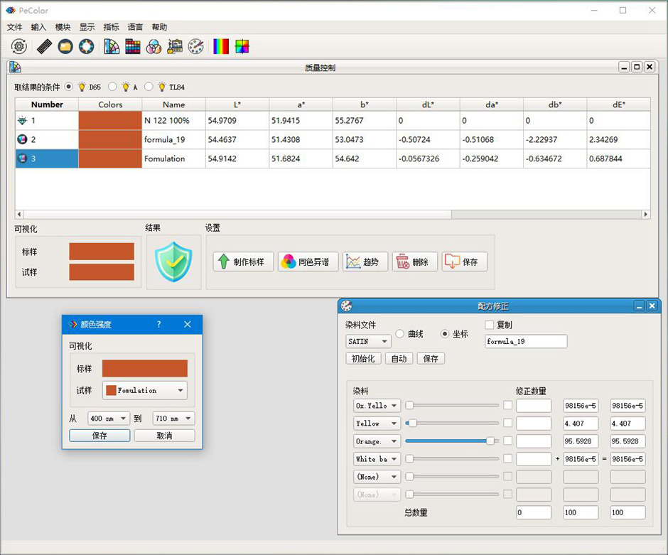Select the paint palette with brush icon

pyautogui.click(x=196, y=47)
